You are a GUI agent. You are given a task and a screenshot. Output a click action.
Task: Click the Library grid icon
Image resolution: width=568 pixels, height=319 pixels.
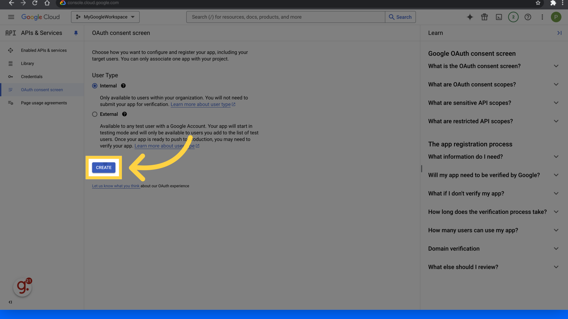(x=11, y=64)
